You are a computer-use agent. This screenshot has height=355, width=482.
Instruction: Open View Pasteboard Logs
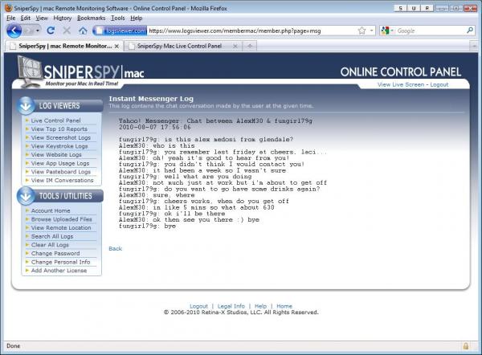[x=61, y=172]
